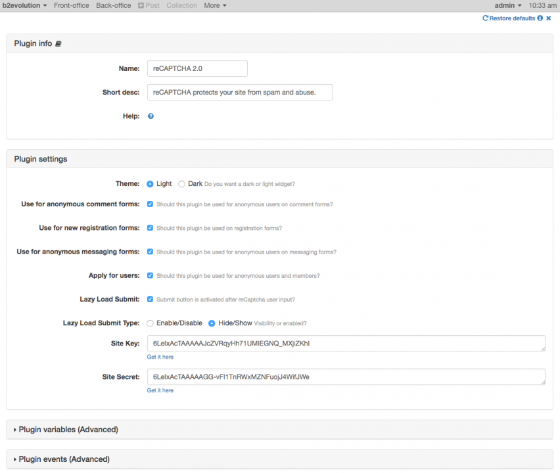The width and height of the screenshot is (560, 473).
Task: Click the Site Secret text area resize handle
Action: click(543, 383)
